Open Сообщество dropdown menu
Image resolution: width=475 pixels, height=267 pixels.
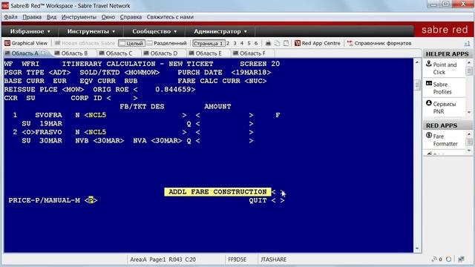coord(154,31)
